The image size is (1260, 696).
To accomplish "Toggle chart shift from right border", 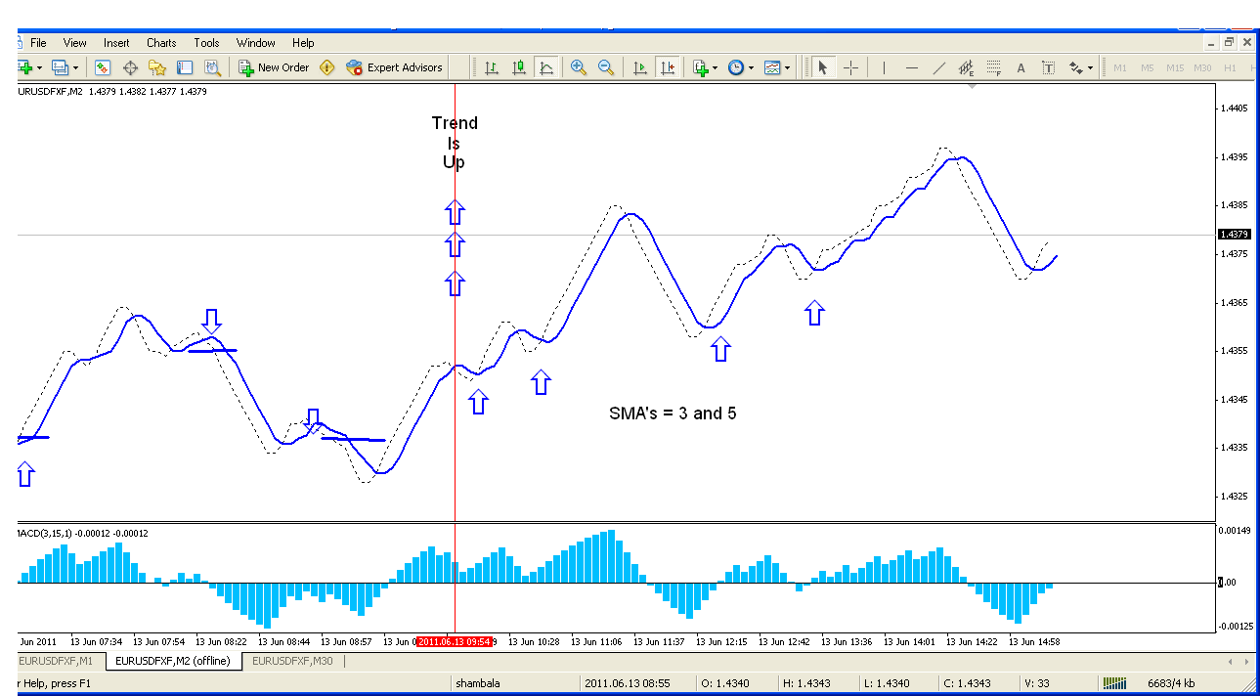I will 668,67.
